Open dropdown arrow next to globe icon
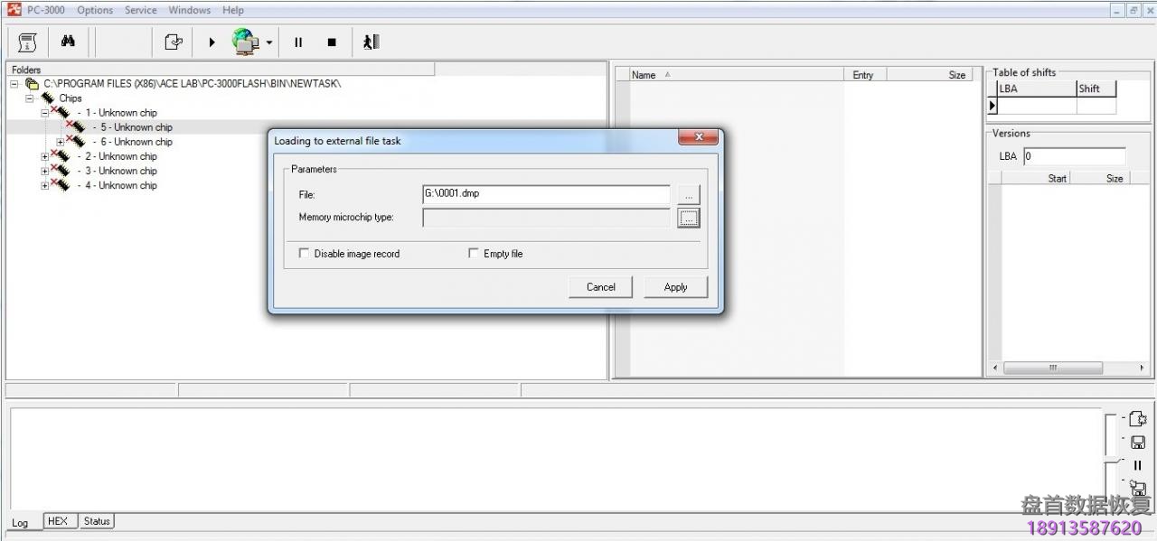 (269, 42)
